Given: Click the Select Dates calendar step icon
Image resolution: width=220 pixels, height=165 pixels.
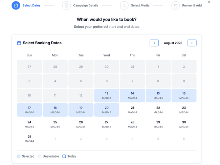Looking at the screenshot, I should pos(16,5).
